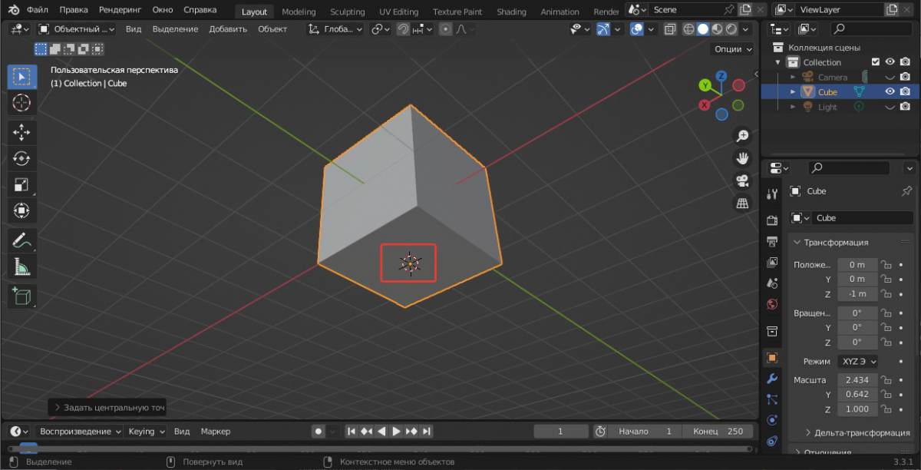Viewport: 921px width, 470px height.
Task: Select the Measure tool
Action: pyautogui.click(x=21, y=266)
